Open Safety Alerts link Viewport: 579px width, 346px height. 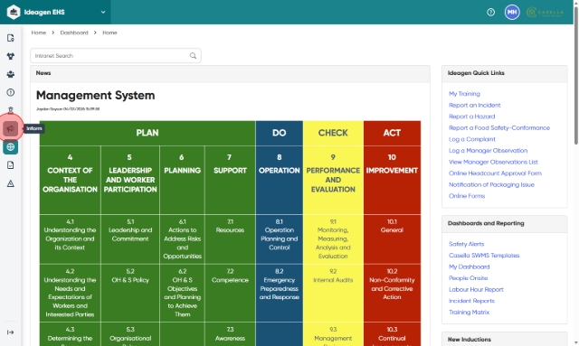point(466,244)
